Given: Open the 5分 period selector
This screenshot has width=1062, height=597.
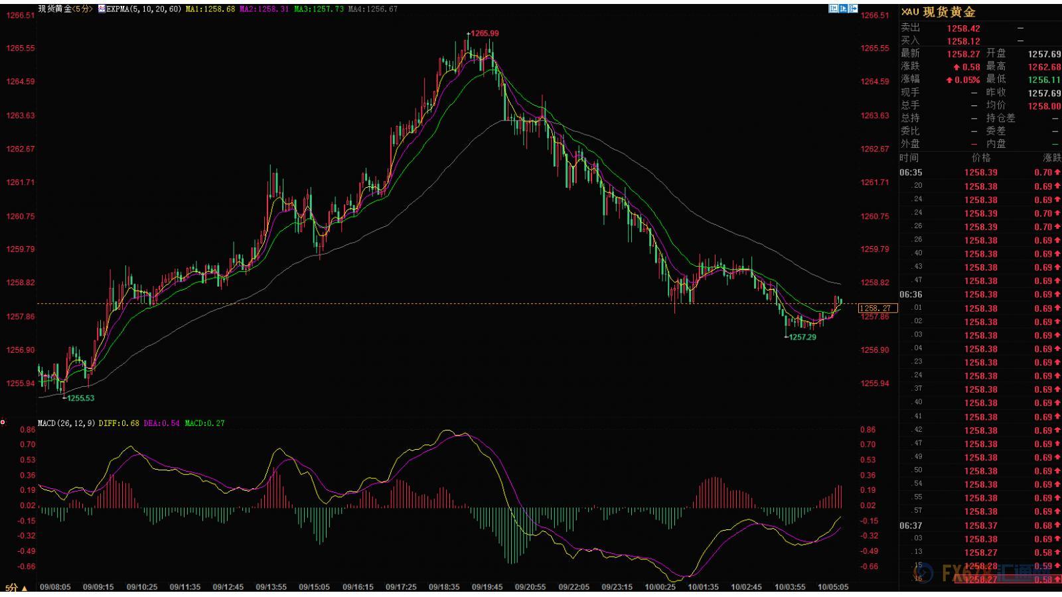Looking at the screenshot, I should (x=17, y=588).
